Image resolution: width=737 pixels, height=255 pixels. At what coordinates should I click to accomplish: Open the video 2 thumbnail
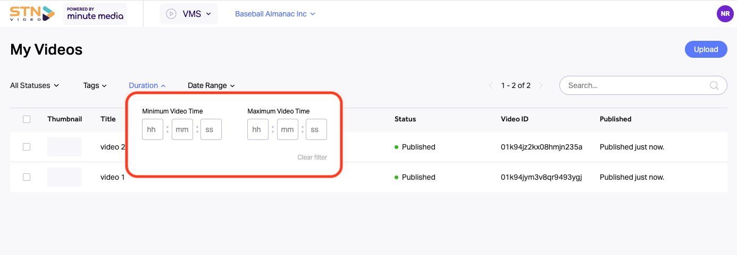pyautogui.click(x=64, y=147)
